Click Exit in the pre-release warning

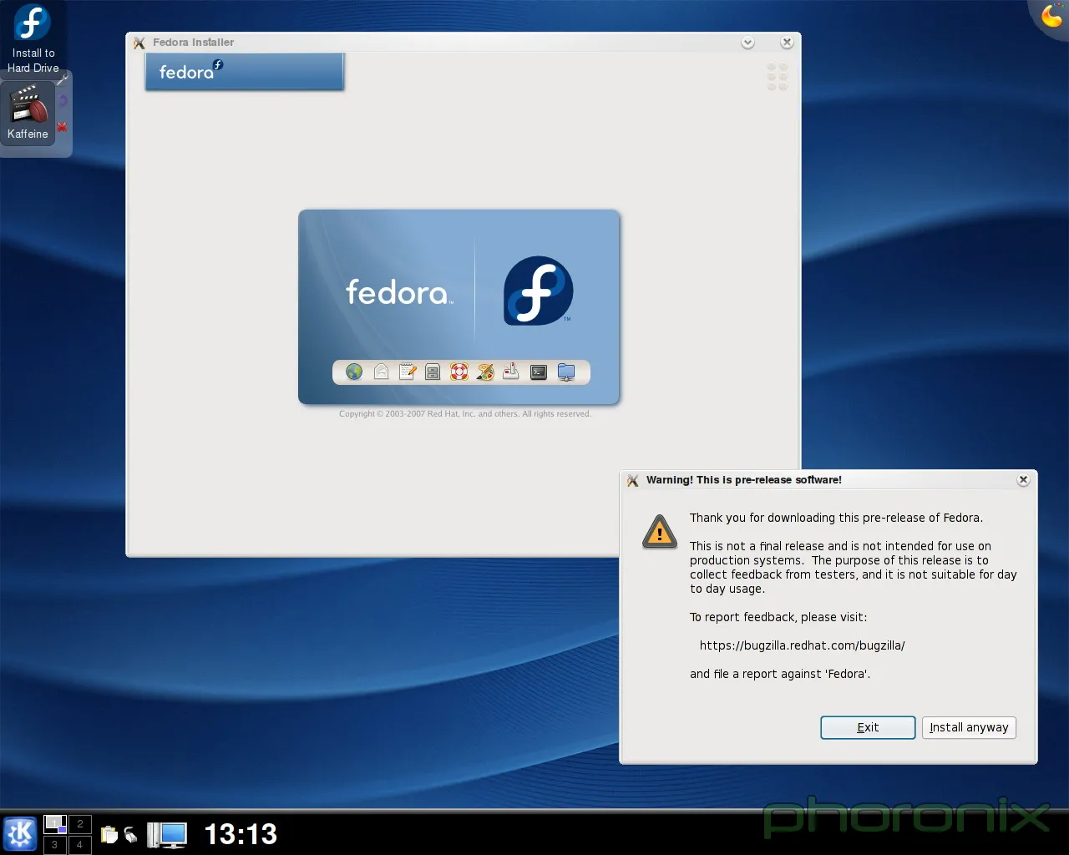point(868,727)
